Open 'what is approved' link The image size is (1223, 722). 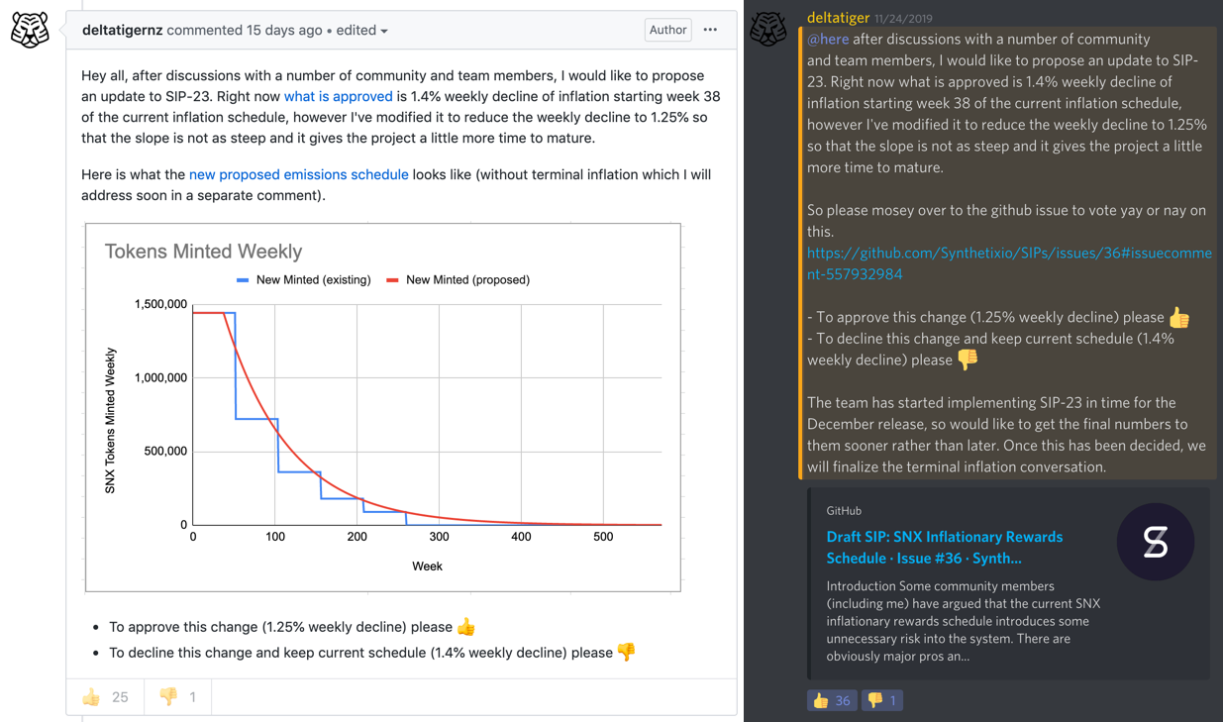pos(339,96)
